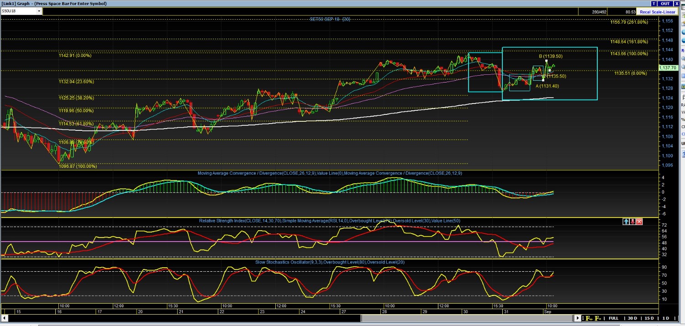The height and width of the screenshot is (326, 685).
Task: Click the 1142.91 (0.00%) Fibonacci label
Action: coord(75,56)
